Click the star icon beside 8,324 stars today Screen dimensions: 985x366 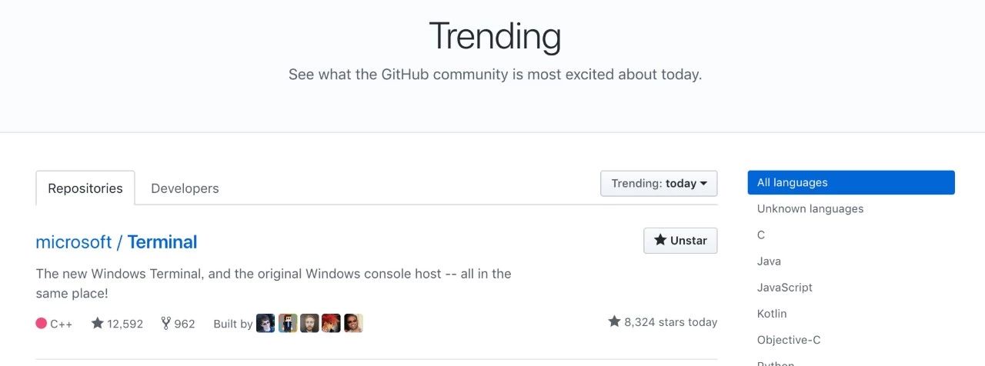[614, 321]
